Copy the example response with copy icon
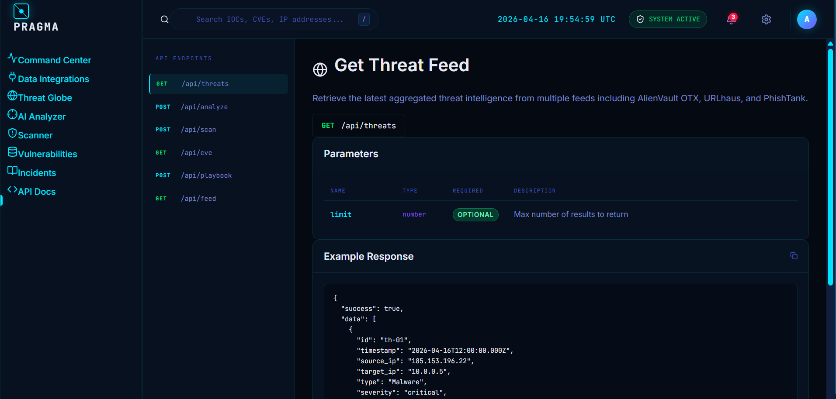Screen dimensions: 836x399 (794, 256)
